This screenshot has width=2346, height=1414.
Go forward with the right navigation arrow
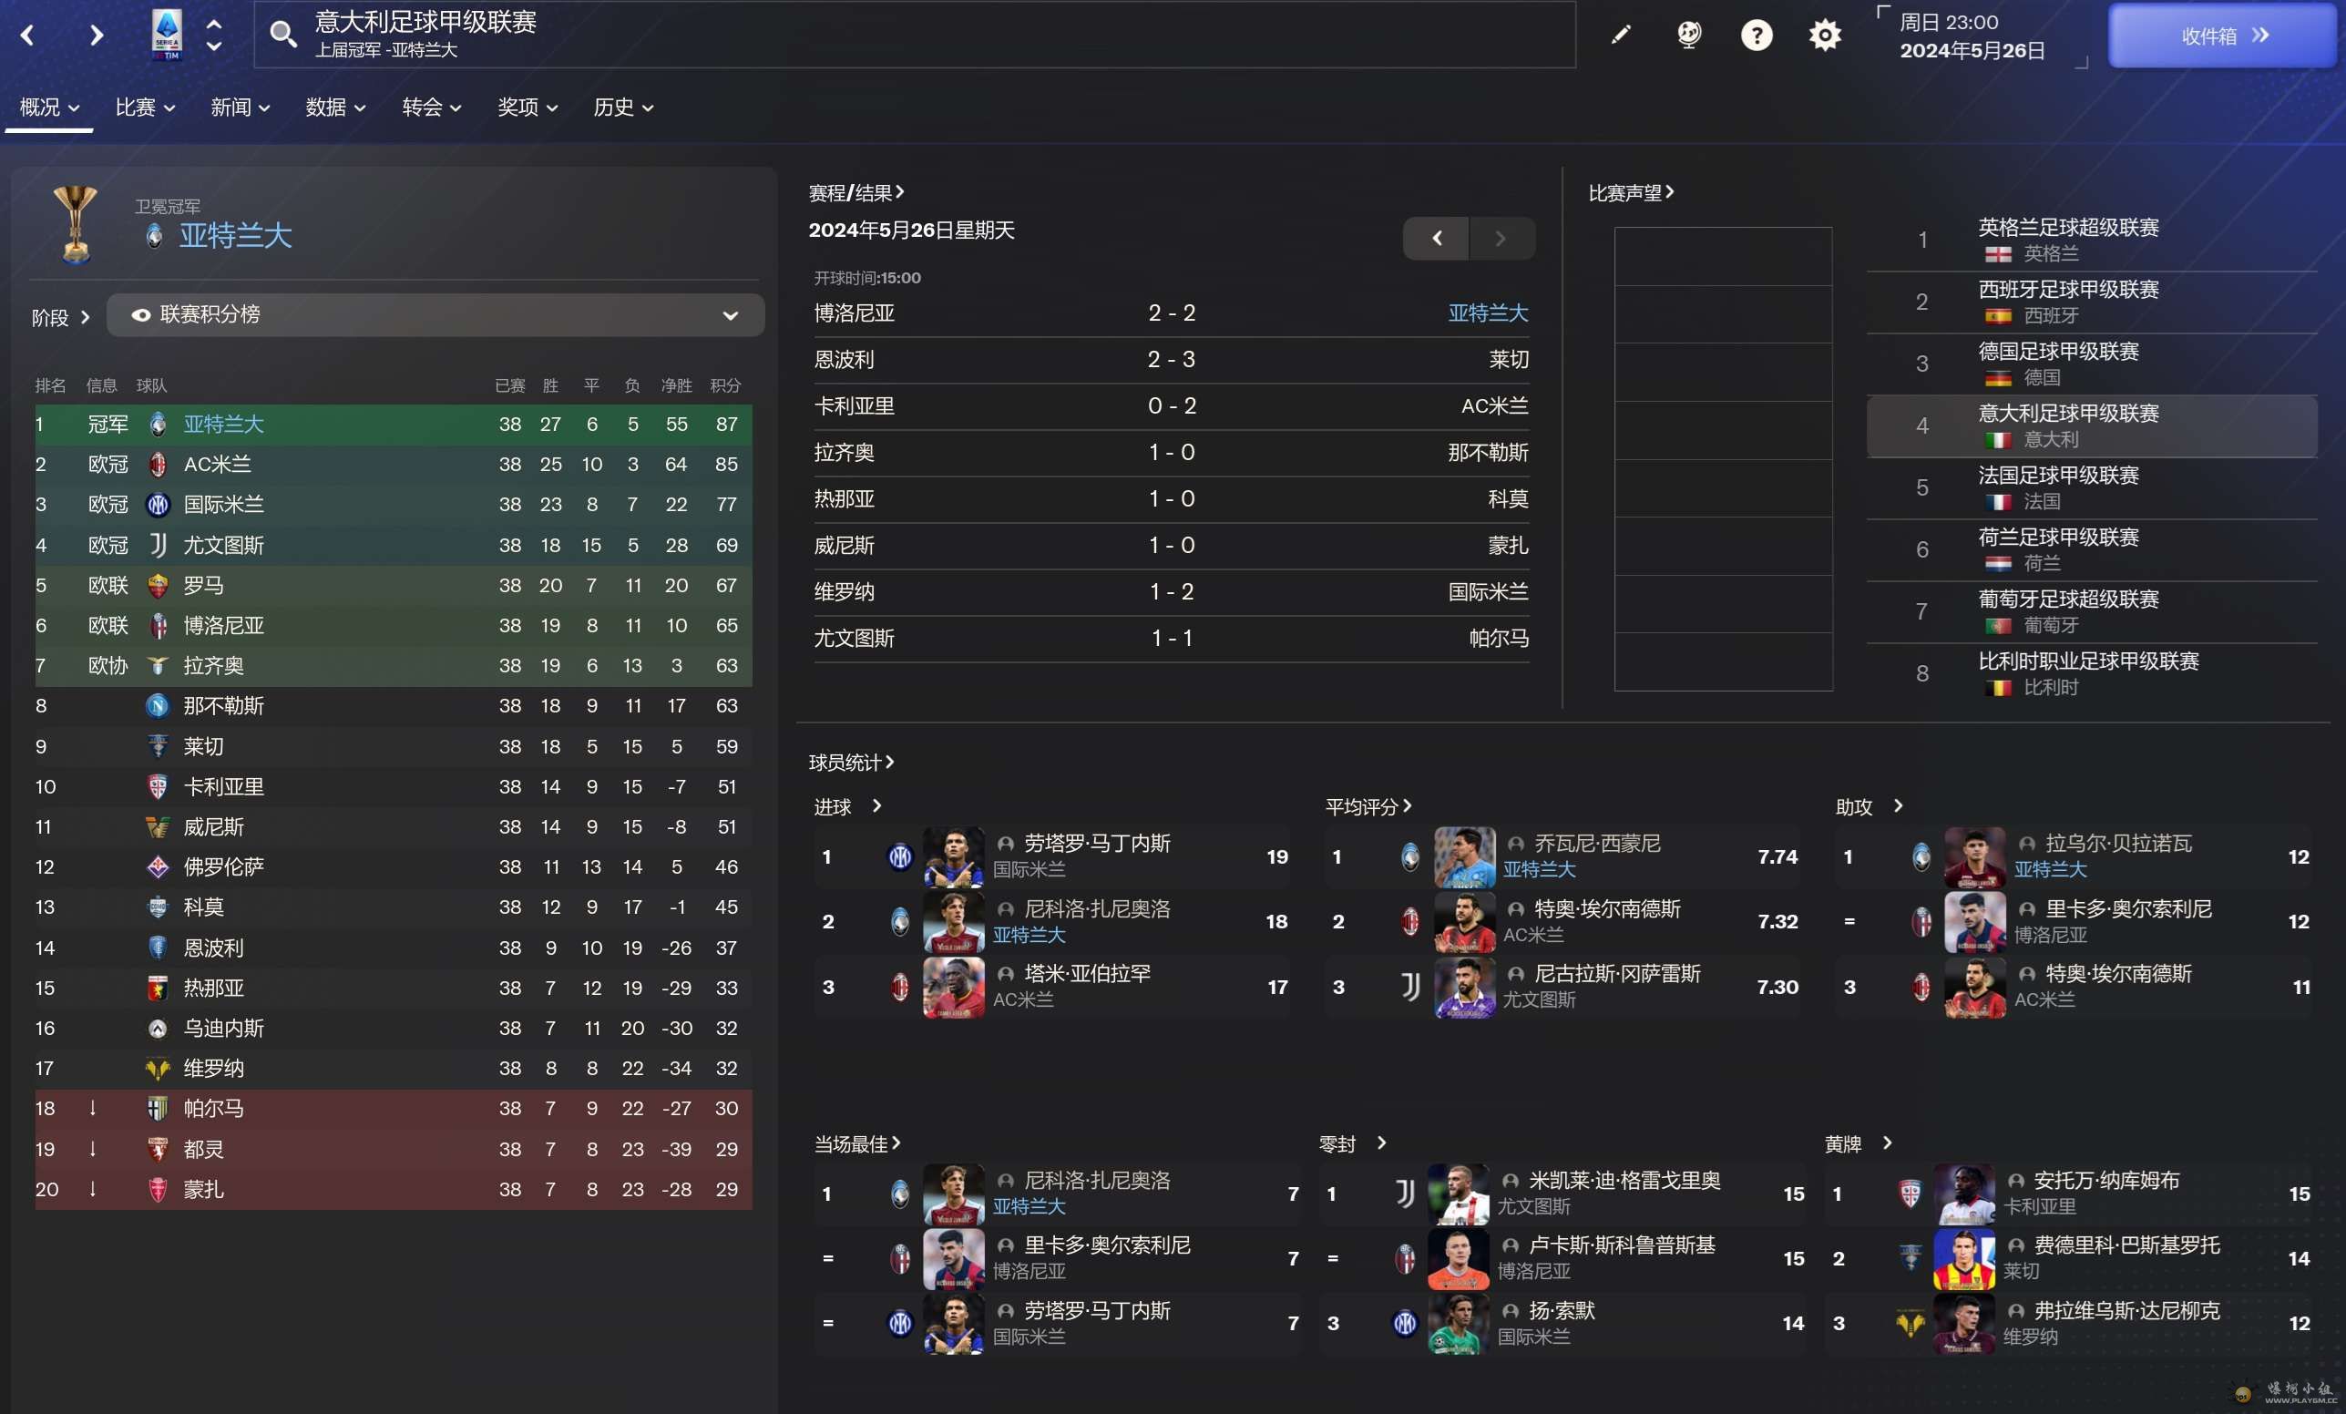pyautogui.click(x=96, y=36)
